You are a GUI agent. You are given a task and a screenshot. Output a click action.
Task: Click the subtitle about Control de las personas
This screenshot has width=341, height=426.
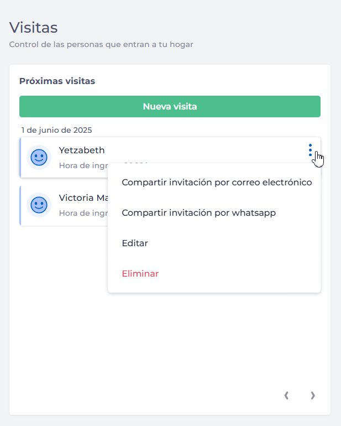point(101,44)
